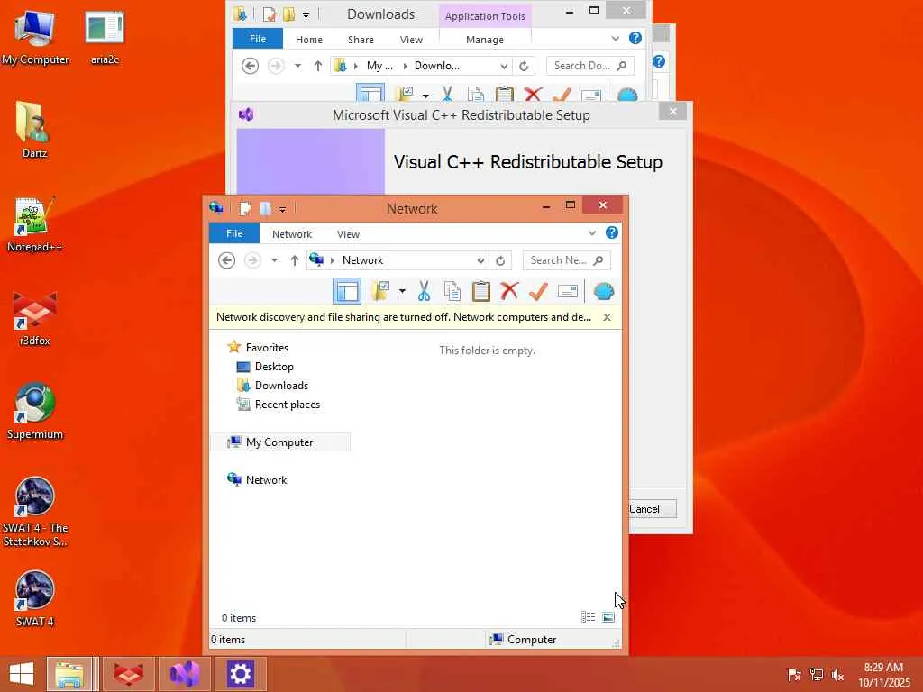Open the Share tab in Downloads window

click(361, 40)
